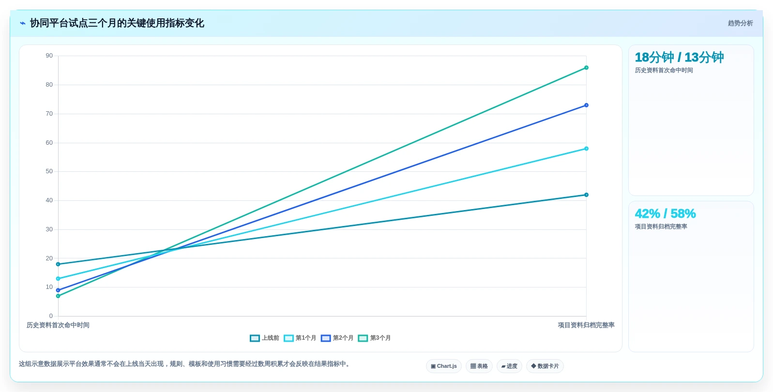Click the 上线前 data point at 42

(x=586, y=195)
